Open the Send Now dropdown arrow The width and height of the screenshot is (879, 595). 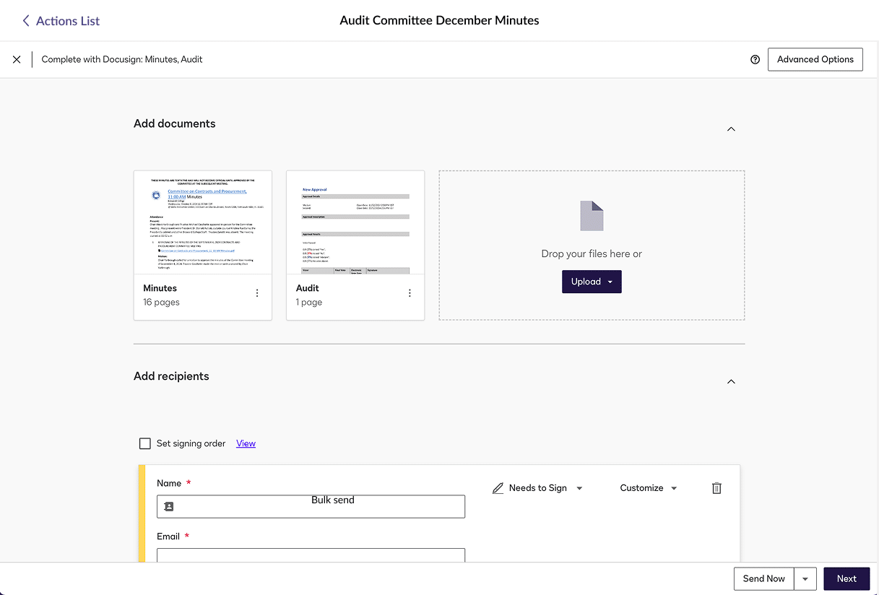tap(805, 578)
